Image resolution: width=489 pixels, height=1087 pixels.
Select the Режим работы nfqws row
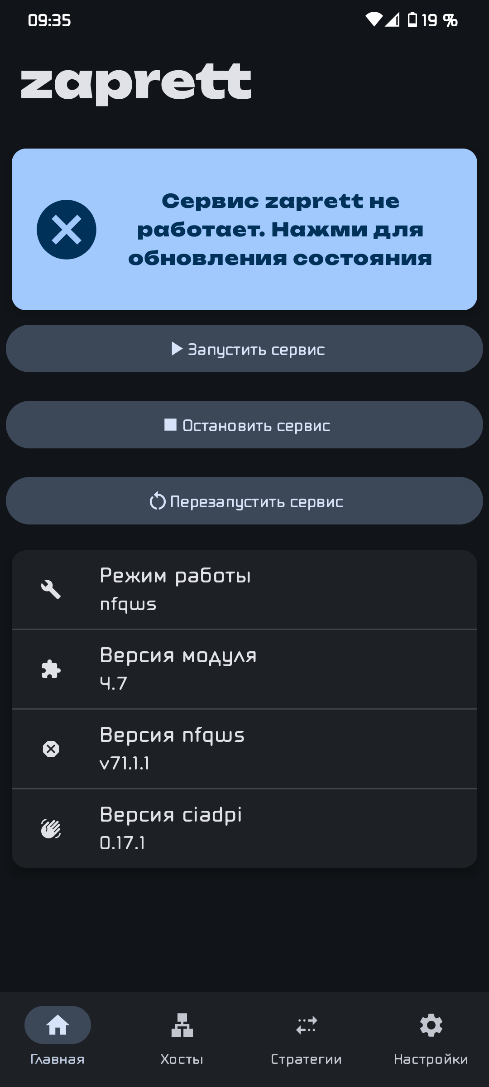pos(244,590)
